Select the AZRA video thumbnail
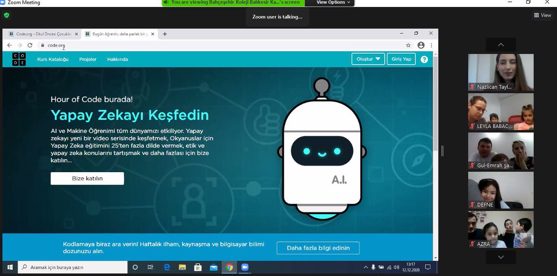The width and height of the screenshot is (557, 276). tap(500, 230)
